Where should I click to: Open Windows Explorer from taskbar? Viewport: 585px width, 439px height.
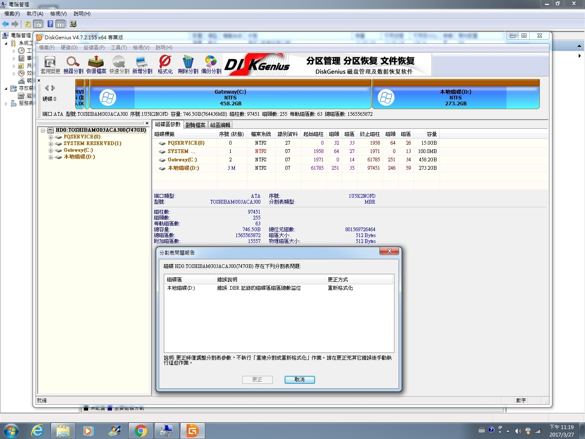[63, 430]
